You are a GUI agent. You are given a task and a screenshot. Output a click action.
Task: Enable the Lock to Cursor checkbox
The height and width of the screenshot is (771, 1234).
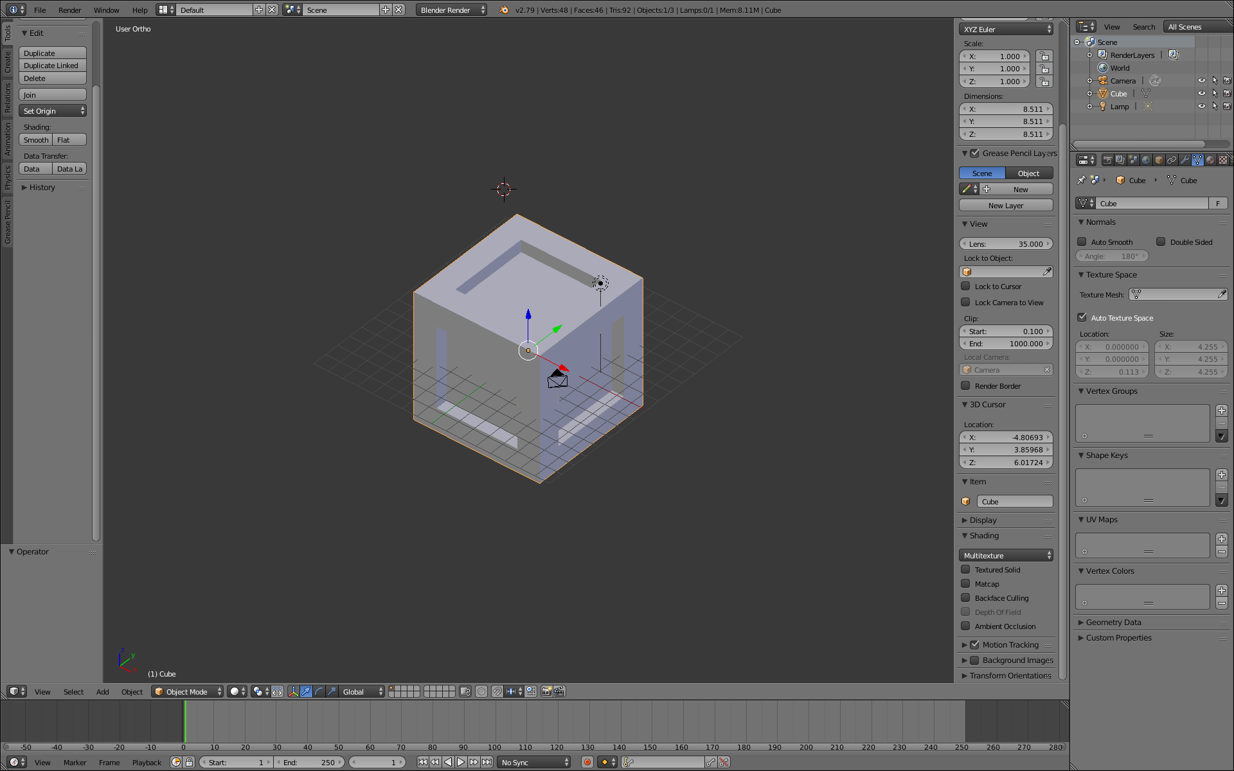pos(965,286)
